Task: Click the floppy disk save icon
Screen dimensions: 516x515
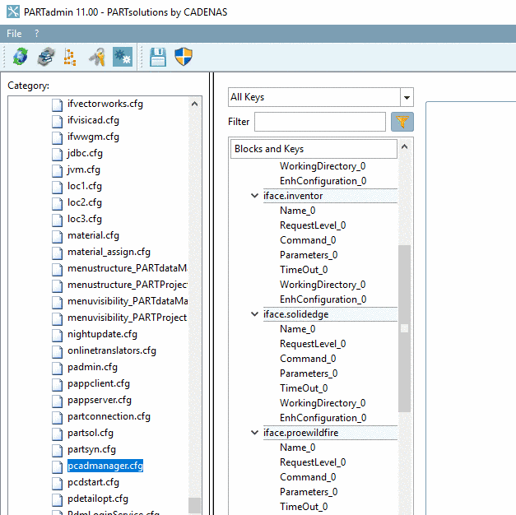Action: click(158, 57)
